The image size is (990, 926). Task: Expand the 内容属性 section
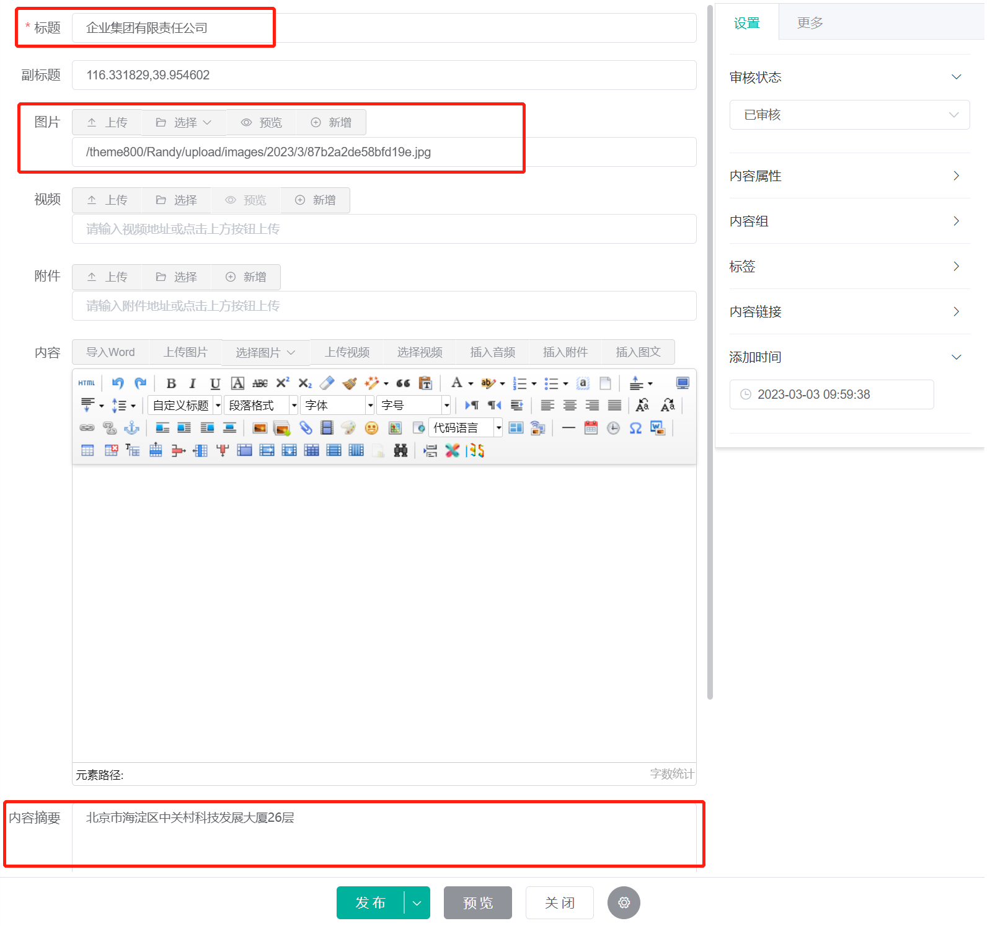849,176
